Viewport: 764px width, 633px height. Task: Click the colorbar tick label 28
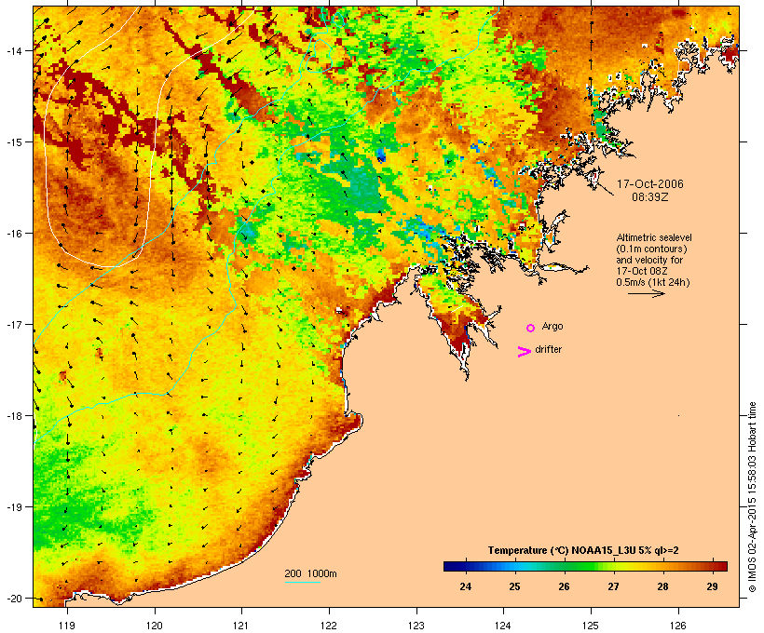click(x=662, y=586)
